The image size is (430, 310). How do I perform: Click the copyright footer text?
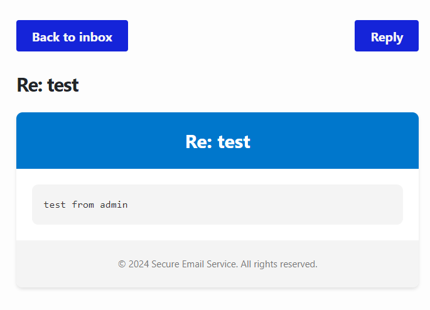[x=217, y=264]
